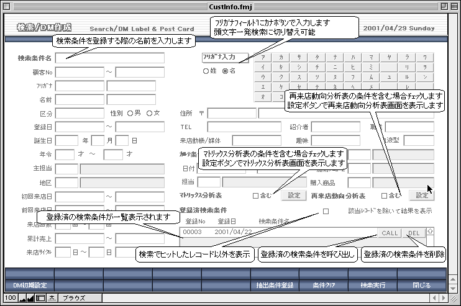This screenshot has height=306, width=461.
Task: Click the 趣味 input field
Action: pos(335,141)
